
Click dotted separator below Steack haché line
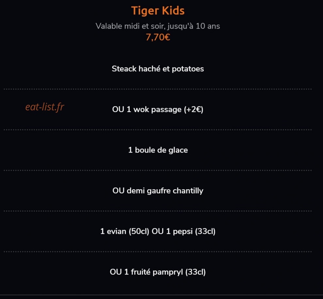(x=158, y=89)
